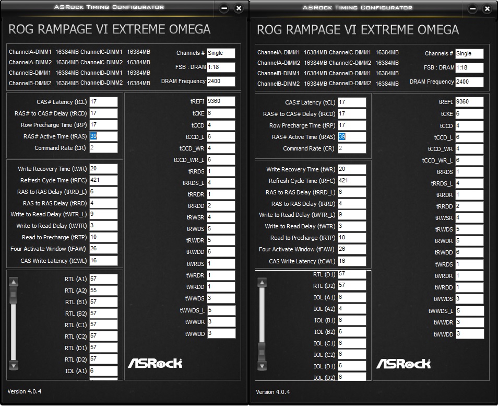This screenshot has width=498, height=406.
Task: Select the FSB : DRAM ratio field, left window
Action: pos(221,67)
